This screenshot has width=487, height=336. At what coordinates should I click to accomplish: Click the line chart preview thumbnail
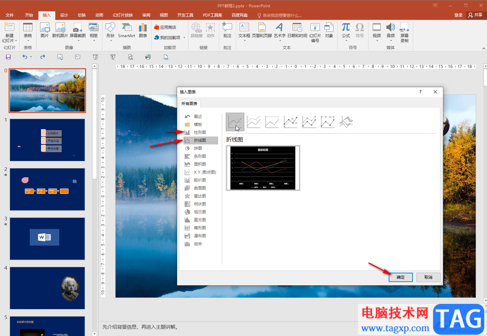coord(263,168)
